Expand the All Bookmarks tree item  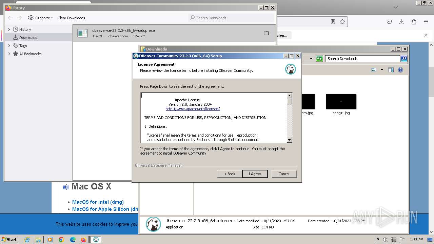[x=9, y=54]
